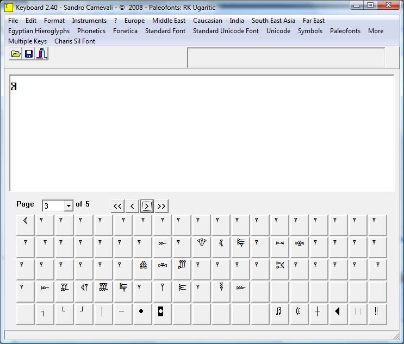The image size is (404, 344).
Task: Open the Symbols menu
Action: (310, 31)
